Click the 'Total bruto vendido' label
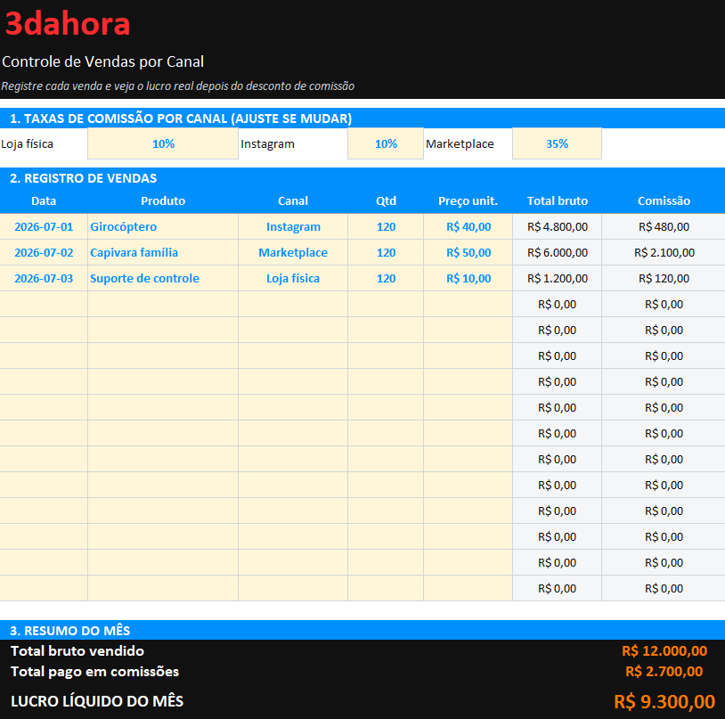 click(x=77, y=651)
